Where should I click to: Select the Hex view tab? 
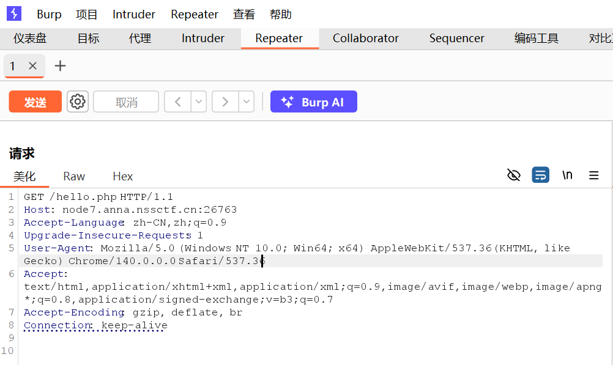[122, 176]
